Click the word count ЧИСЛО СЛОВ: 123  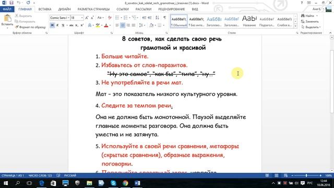(40, 175)
